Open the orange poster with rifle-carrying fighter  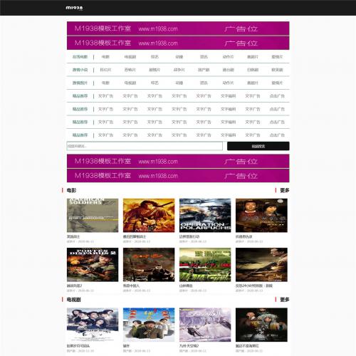[149, 215]
